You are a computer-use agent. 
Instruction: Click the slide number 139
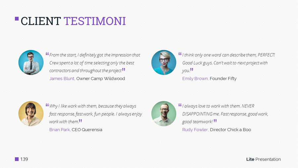click(24, 159)
